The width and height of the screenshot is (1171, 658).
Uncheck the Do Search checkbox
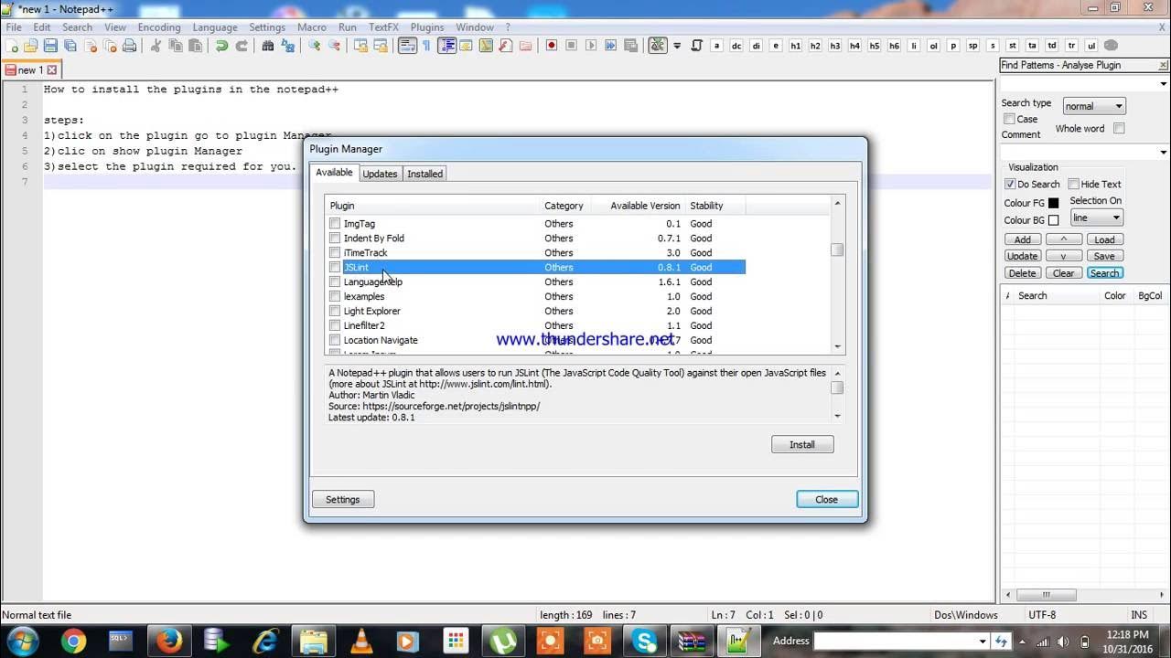[1010, 184]
